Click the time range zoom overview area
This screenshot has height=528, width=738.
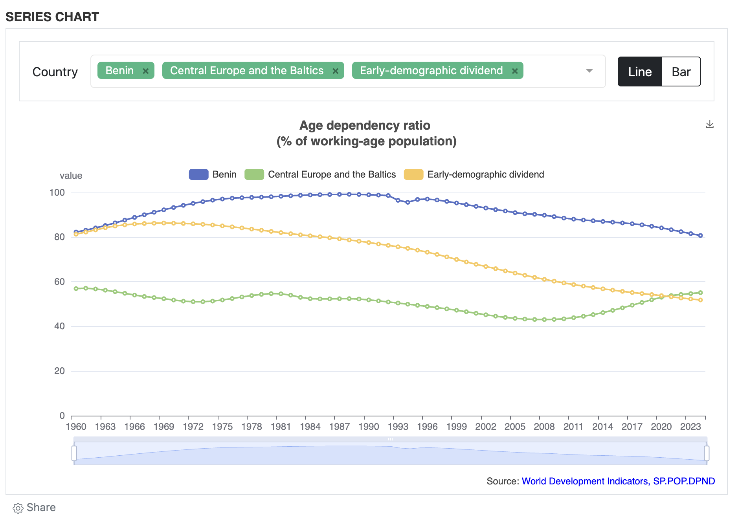pos(390,454)
